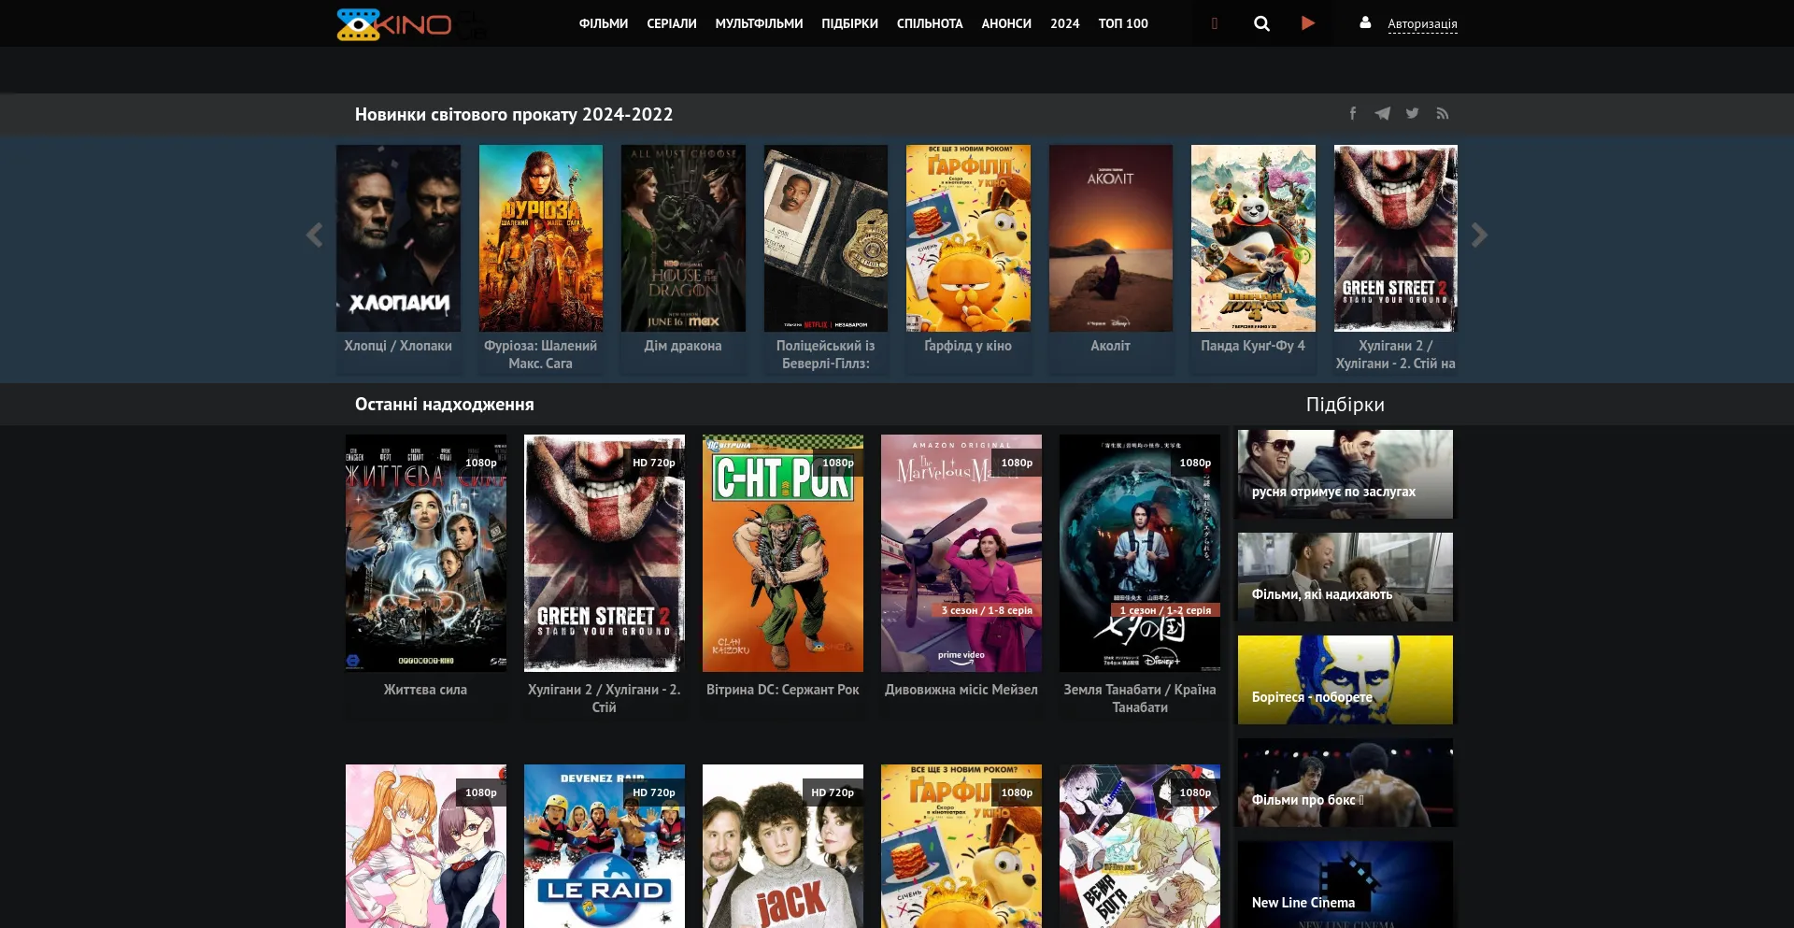Click HD 720p badge on Green Street 2

pos(654,463)
